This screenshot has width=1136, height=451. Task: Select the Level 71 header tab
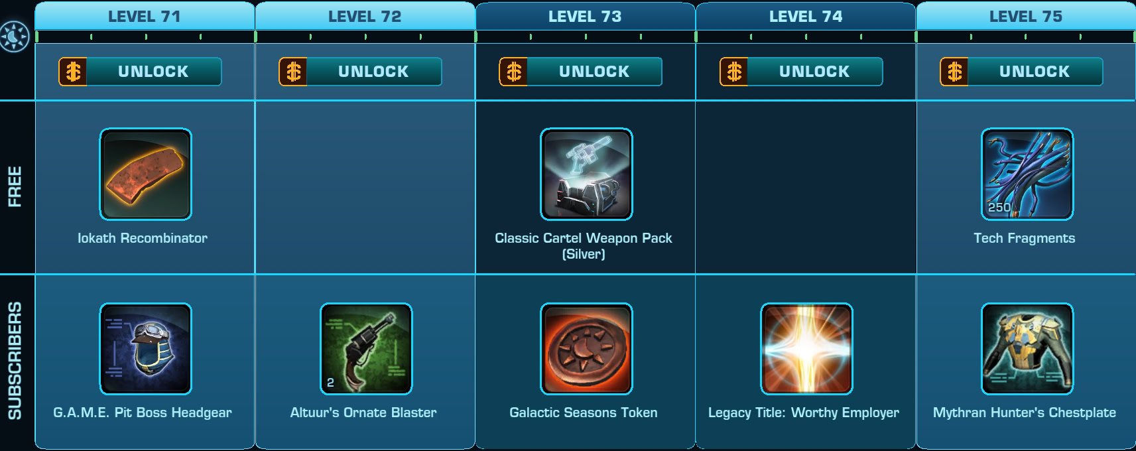pos(145,16)
